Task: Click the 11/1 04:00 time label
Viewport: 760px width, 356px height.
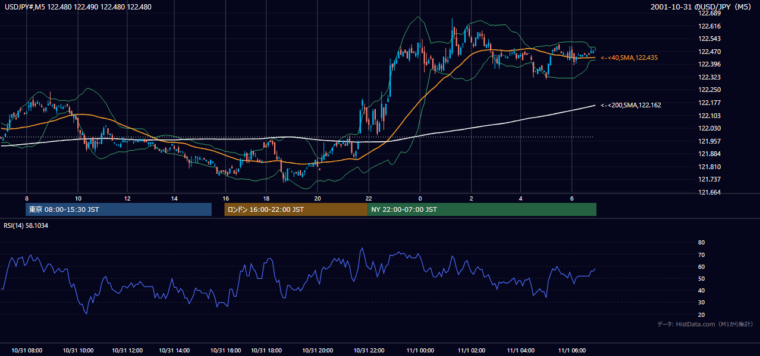Action: click(522, 350)
